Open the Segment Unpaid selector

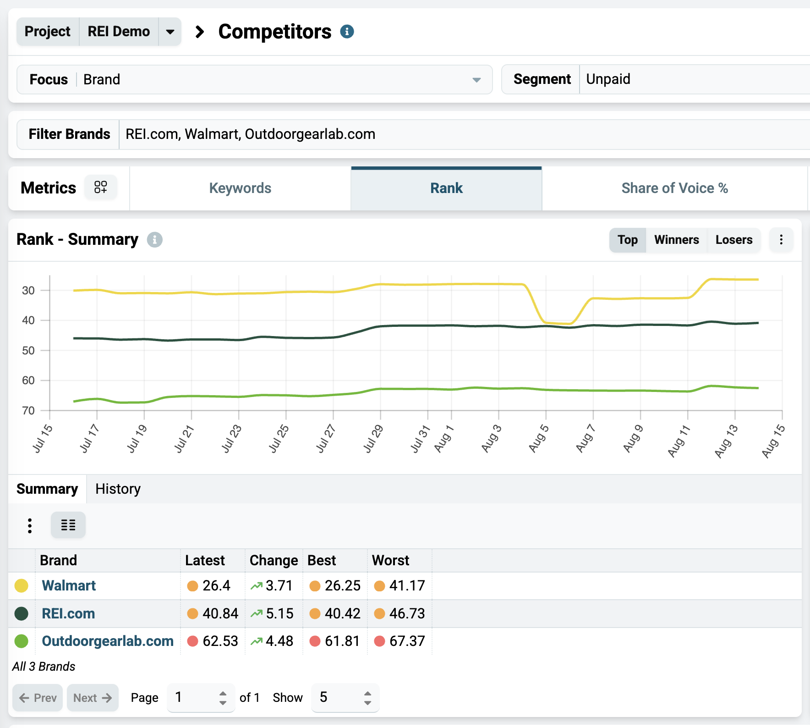tap(694, 79)
